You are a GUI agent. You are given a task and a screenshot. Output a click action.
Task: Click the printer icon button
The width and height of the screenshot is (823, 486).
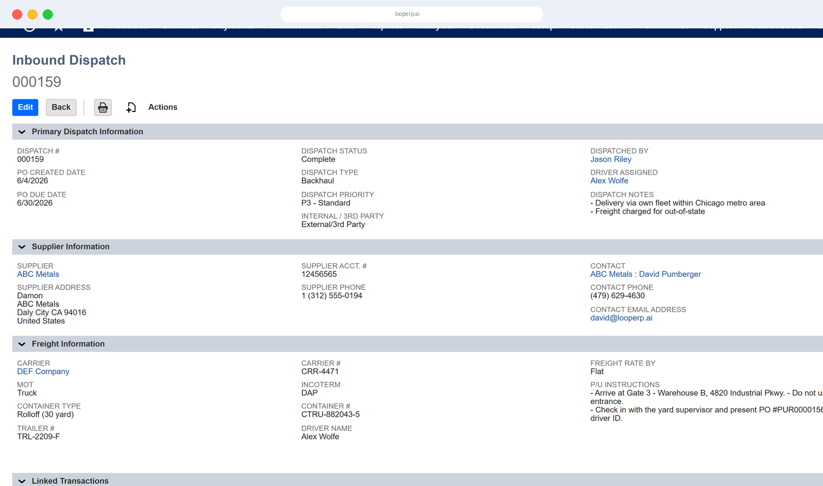tap(103, 108)
